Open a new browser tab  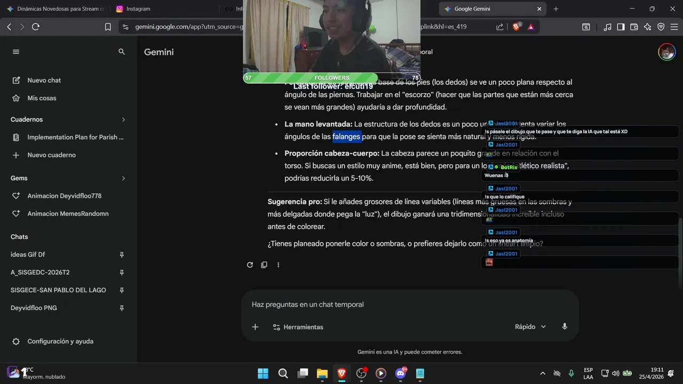coord(556,9)
